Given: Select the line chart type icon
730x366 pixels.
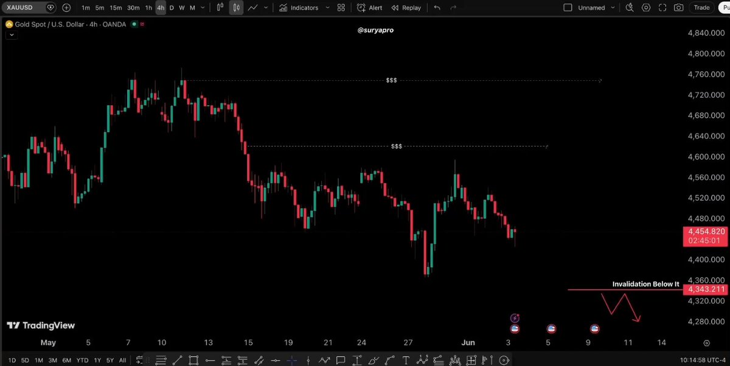Looking at the screenshot, I should pyautogui.click(x=252, y=8).
